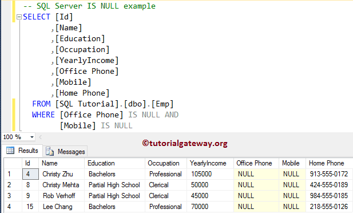353x213 pixels.
Task: Select Professional cell in Christy Zhu row
Action: click(166, 174)
